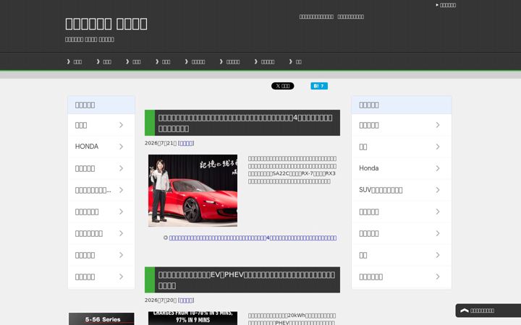Click the chevron beside uppercase HONDA
This screenshot has width=521, height=325.
[x=122, y=147]
